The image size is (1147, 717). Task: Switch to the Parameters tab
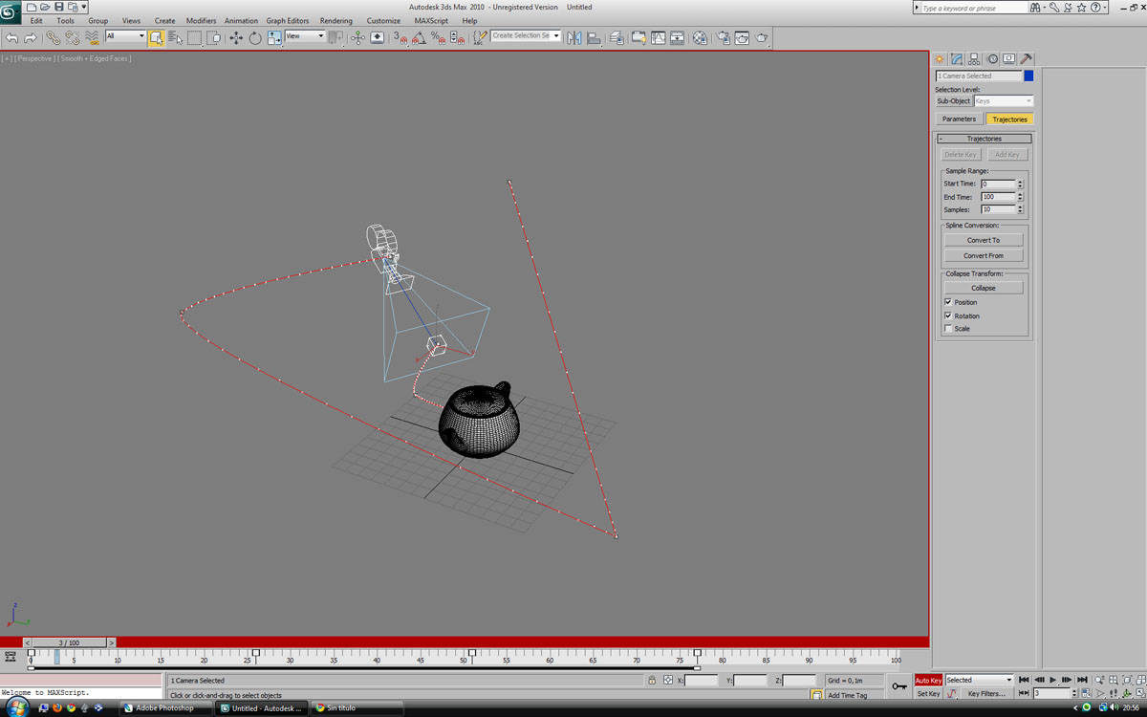(x=959, y=119)
